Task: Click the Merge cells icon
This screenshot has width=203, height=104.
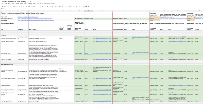Action: click(x=66, y=6)
